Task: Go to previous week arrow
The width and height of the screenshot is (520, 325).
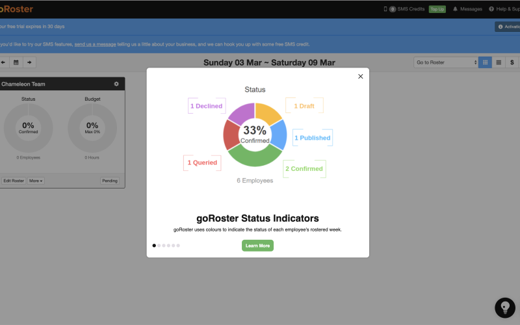Action: tap(3, 62)
